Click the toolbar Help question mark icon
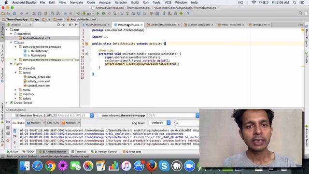Viewport: 309px width, 174px height. [x=188, y=14]
